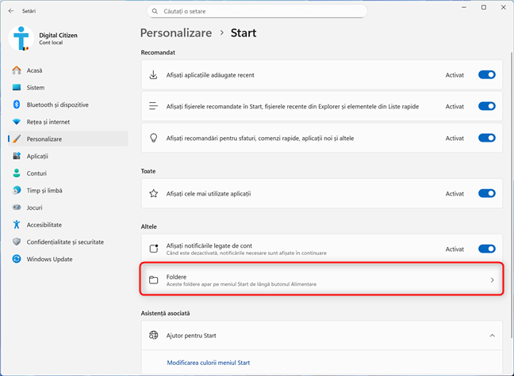514x376 pixels.
Task: Open Rețea și internet settings
Action: coord(48,122)
